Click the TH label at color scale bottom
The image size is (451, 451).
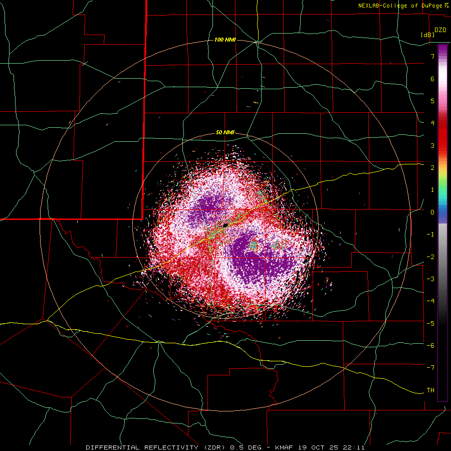coord(430,390)
